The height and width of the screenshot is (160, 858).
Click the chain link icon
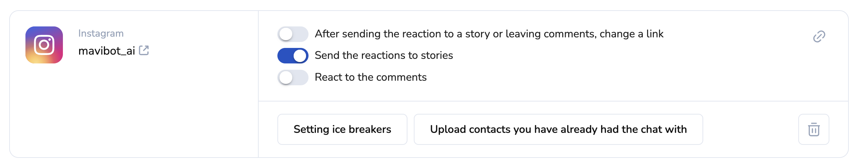tap(819, 36)
